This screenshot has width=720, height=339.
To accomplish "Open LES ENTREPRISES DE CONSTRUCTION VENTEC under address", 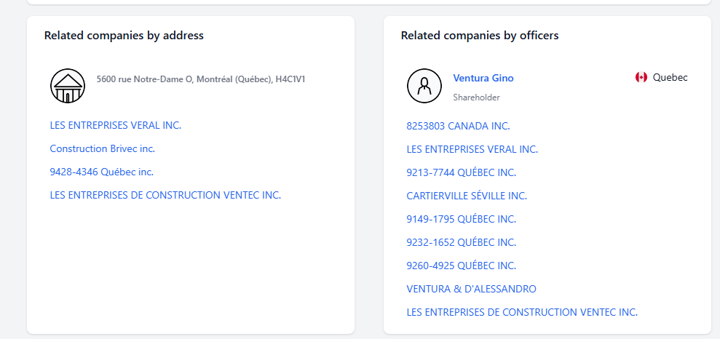I will pos(165,195).
